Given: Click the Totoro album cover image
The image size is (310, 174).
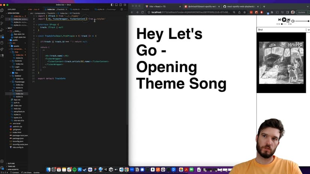Looking at the screenshot, I should (281, 63).
